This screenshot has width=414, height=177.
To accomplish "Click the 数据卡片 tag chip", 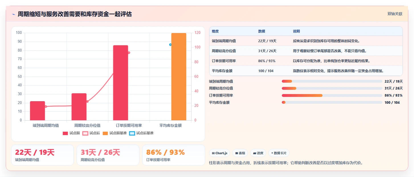I will click(279, 153).
